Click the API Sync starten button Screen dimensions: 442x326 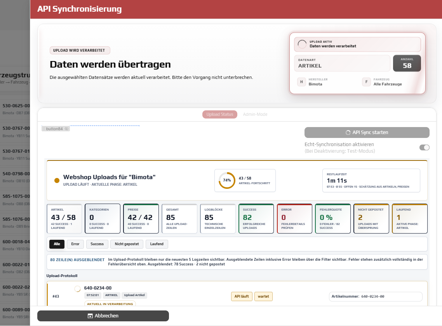click(367, 132)
